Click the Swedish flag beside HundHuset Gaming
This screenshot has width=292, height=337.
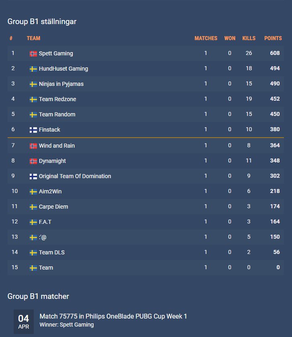(33, 69)
